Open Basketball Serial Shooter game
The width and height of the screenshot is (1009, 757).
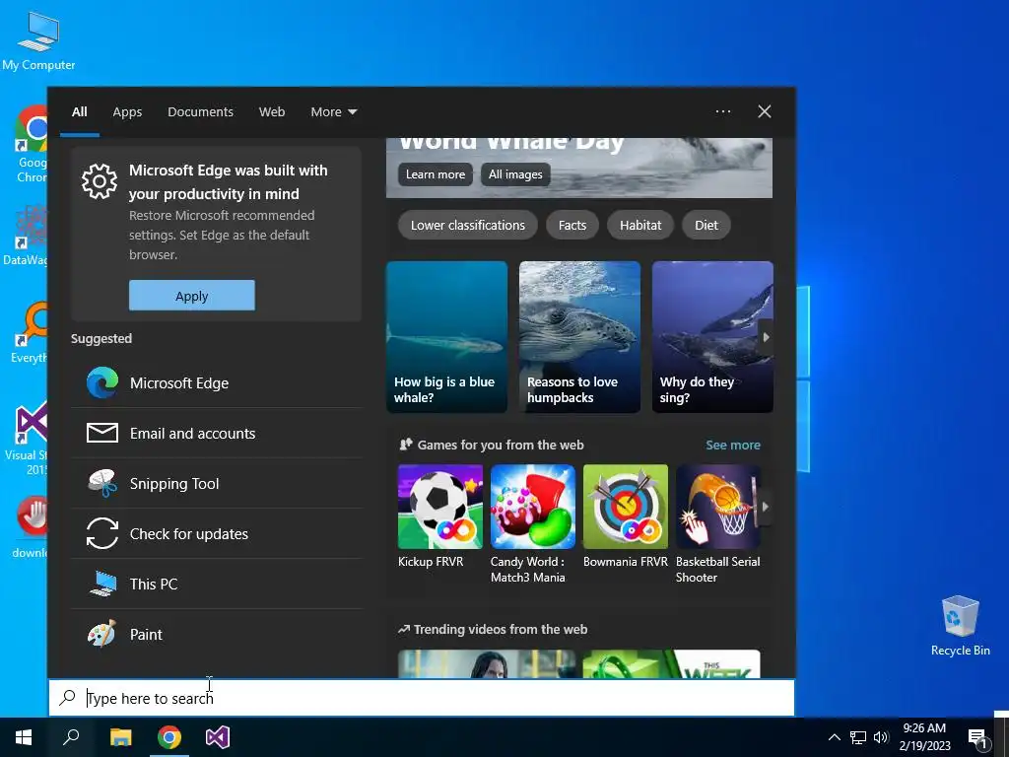718,524
